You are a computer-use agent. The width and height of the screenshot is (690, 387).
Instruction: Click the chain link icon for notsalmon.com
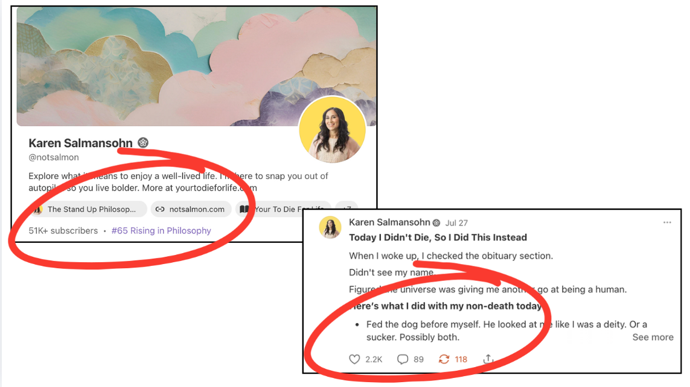(x=160, y=210)
